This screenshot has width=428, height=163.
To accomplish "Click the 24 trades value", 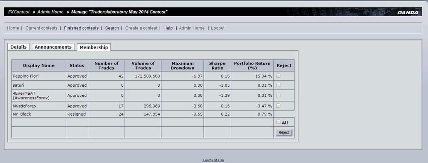I will [x=121, y=114].
